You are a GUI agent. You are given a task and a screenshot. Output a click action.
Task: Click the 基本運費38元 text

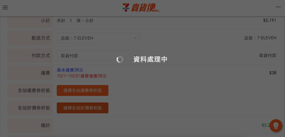[x=70, y=70]
